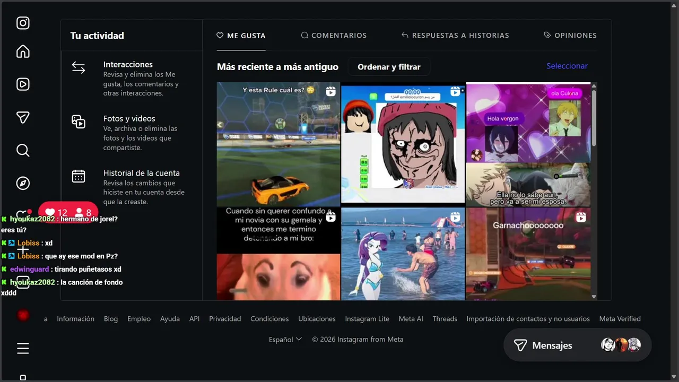This screenshot has height=382, width=679.
Task: Switch to the ME GUSTA tab
Action: [241, 36]
